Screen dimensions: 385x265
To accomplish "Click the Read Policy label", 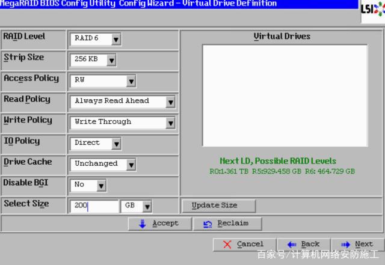I will coord(27,99).
